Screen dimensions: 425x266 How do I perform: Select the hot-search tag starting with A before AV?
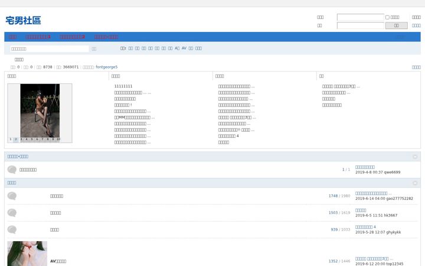pyautogui.click(x=177, y=48)
